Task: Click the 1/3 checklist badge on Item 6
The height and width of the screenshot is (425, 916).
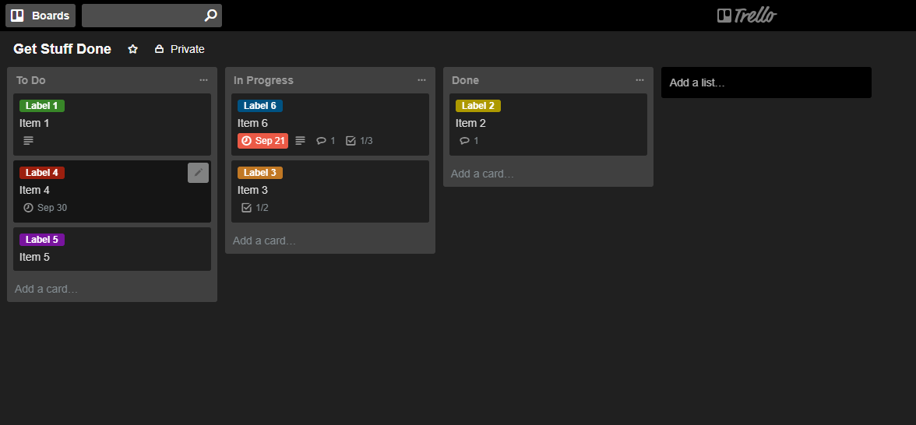Action: pos(359,141)
